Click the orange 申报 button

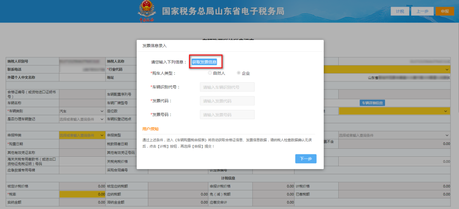coord(445,11)
